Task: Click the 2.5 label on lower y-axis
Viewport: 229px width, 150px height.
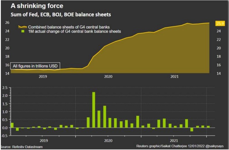Action: tap(5, 88)
